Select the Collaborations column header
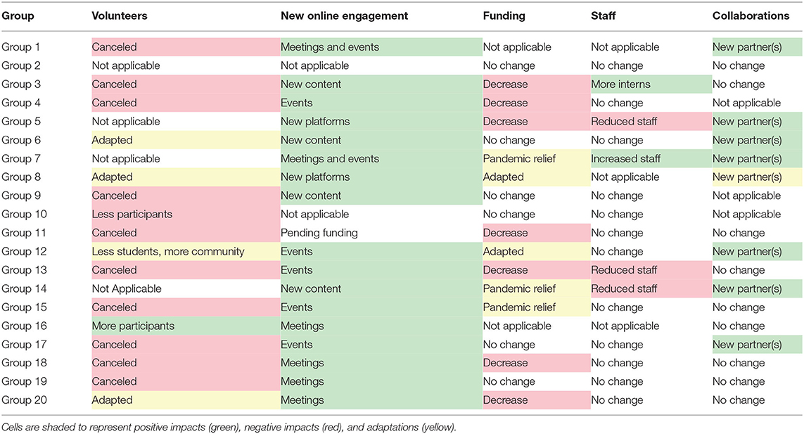 click(x=751, y=16)
